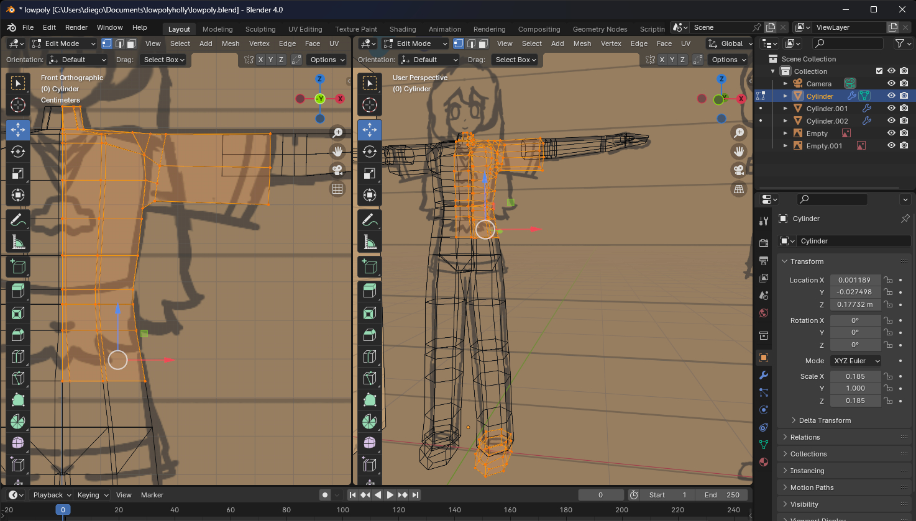
Task: Open the XYZ Euler rotation mode dropdown
Action: 856,361
